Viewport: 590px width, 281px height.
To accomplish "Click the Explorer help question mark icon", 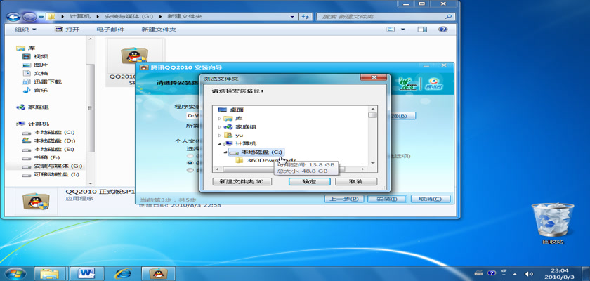I will pos(443,30).
